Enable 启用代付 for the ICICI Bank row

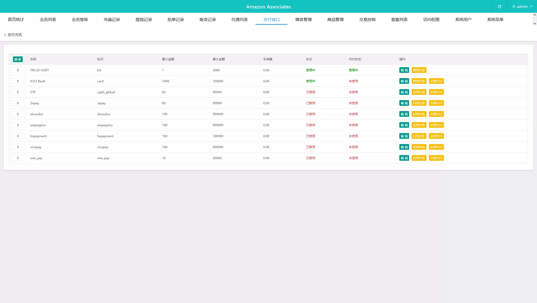tap(436, 81)
